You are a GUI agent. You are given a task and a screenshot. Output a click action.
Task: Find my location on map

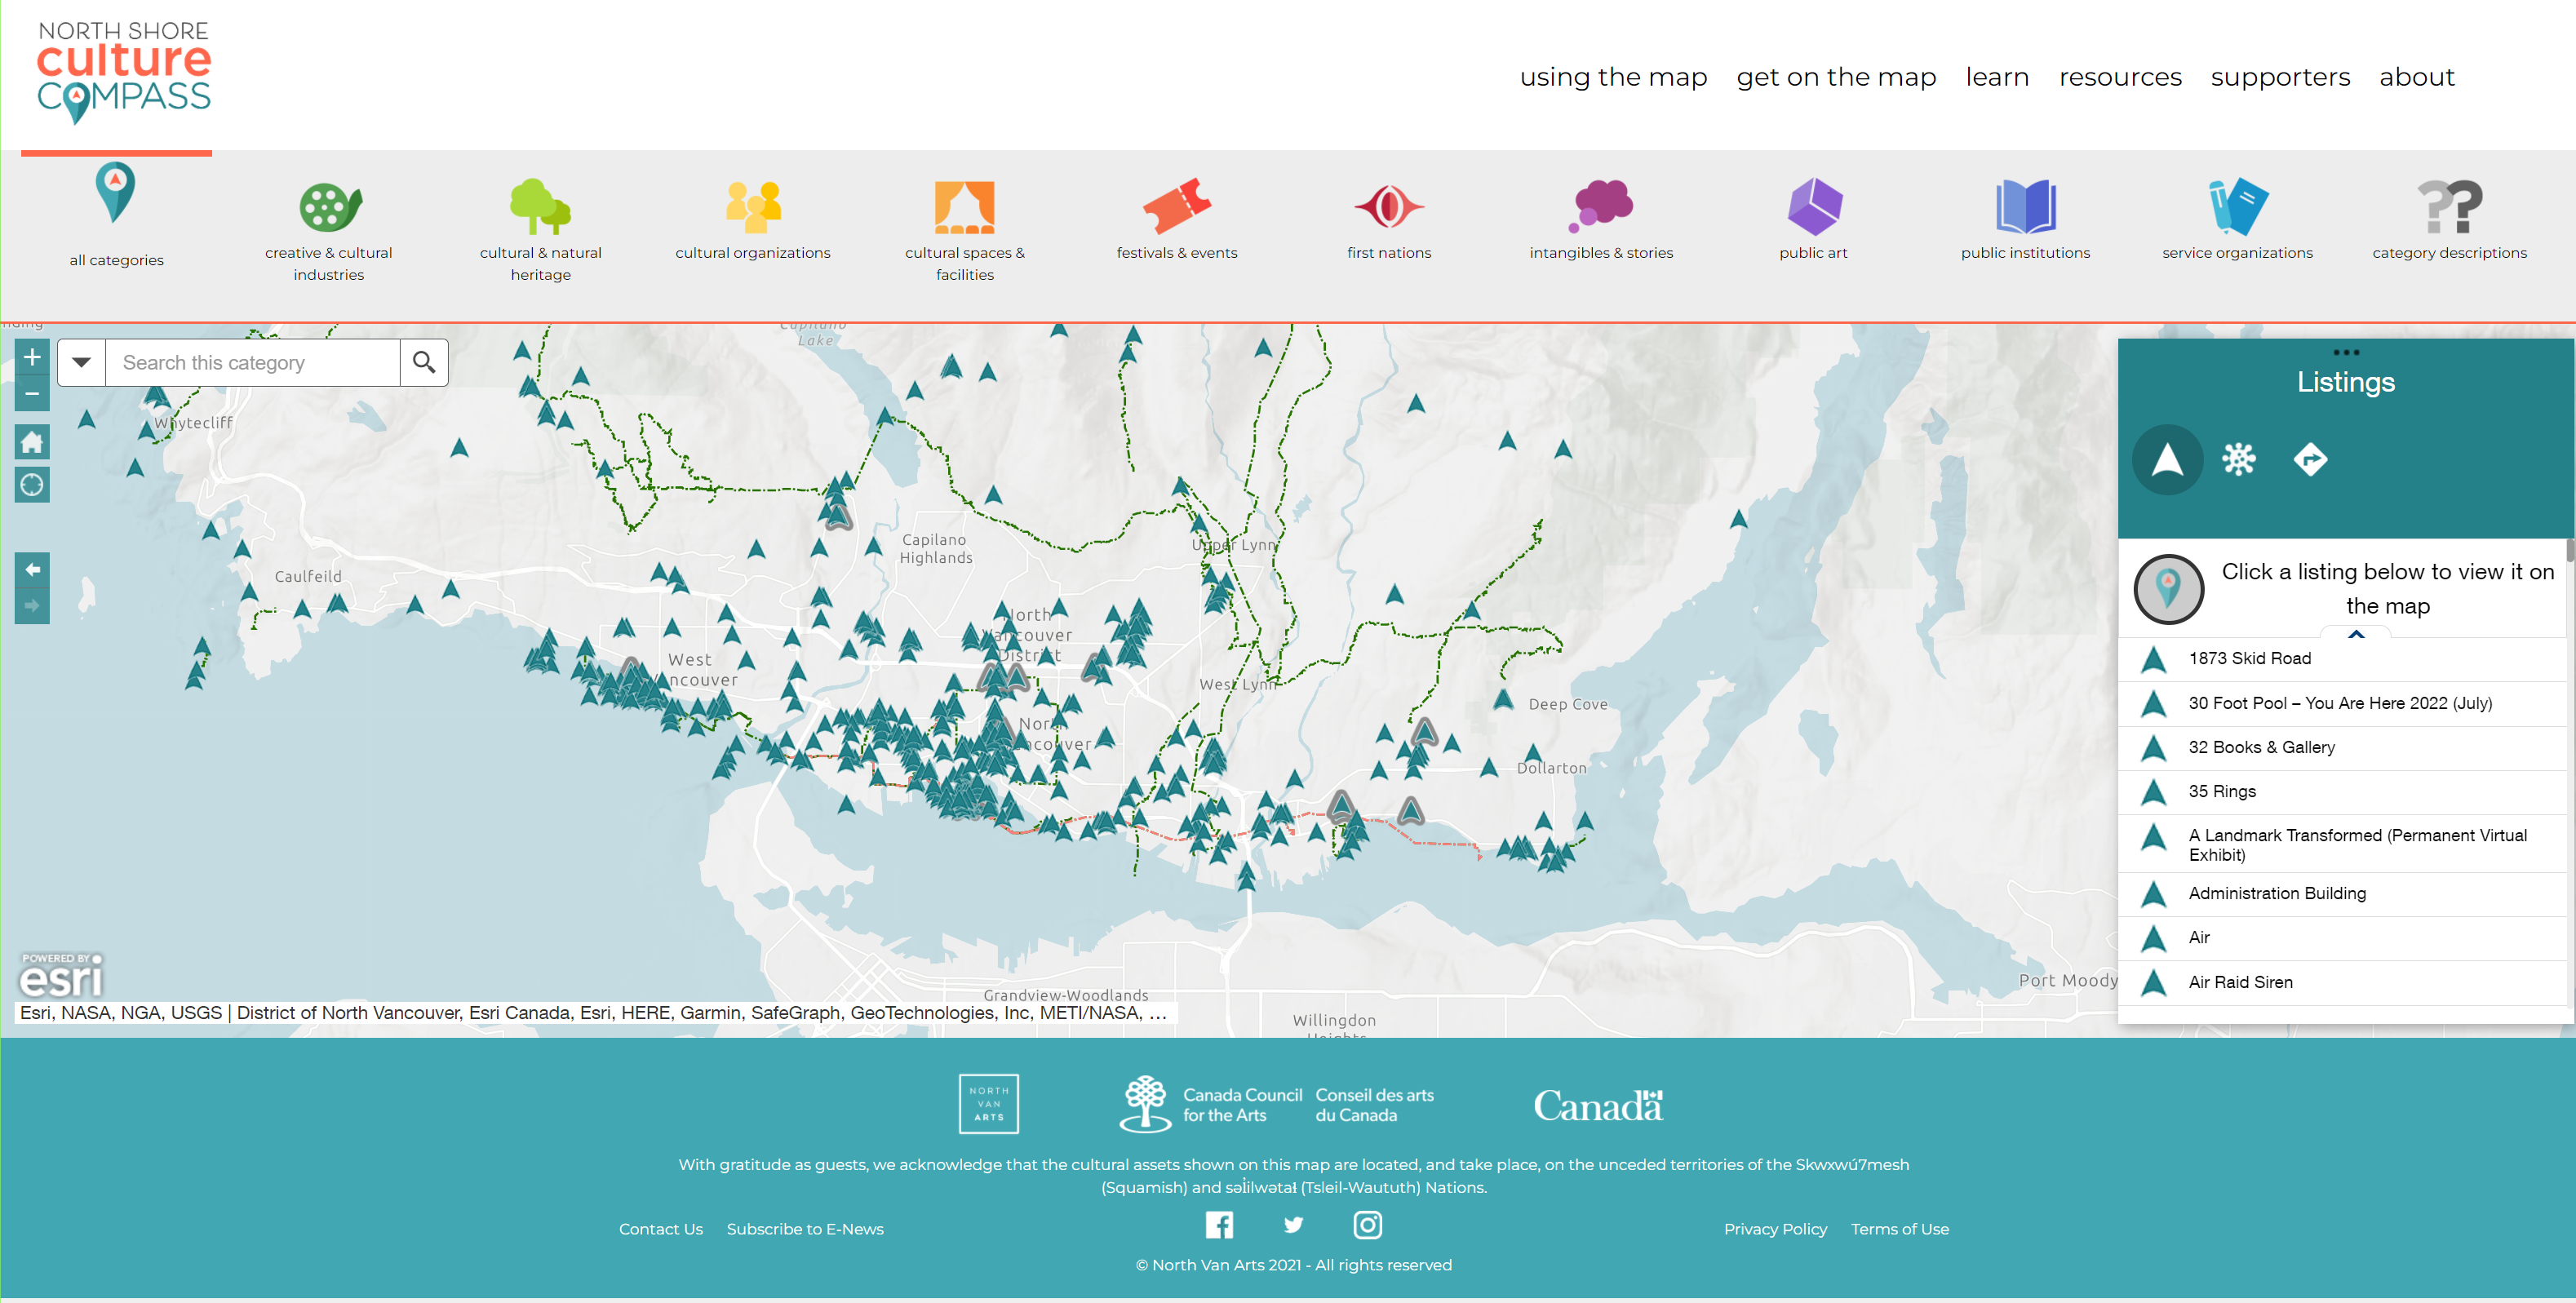click(32, 485)
